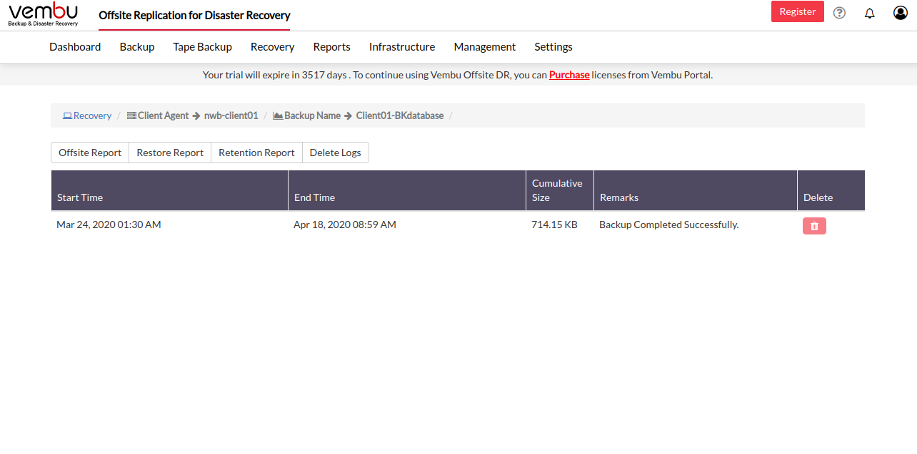
Task: Click the Client01-BKdatabase Backup Name breadcrumb
Action: point(400,115)
